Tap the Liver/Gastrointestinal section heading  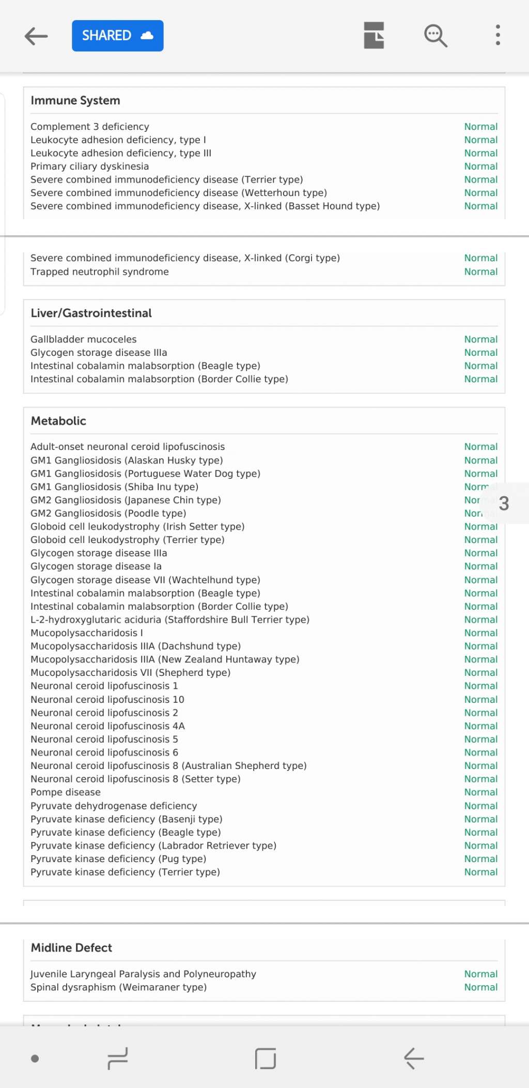pos(91,313)
